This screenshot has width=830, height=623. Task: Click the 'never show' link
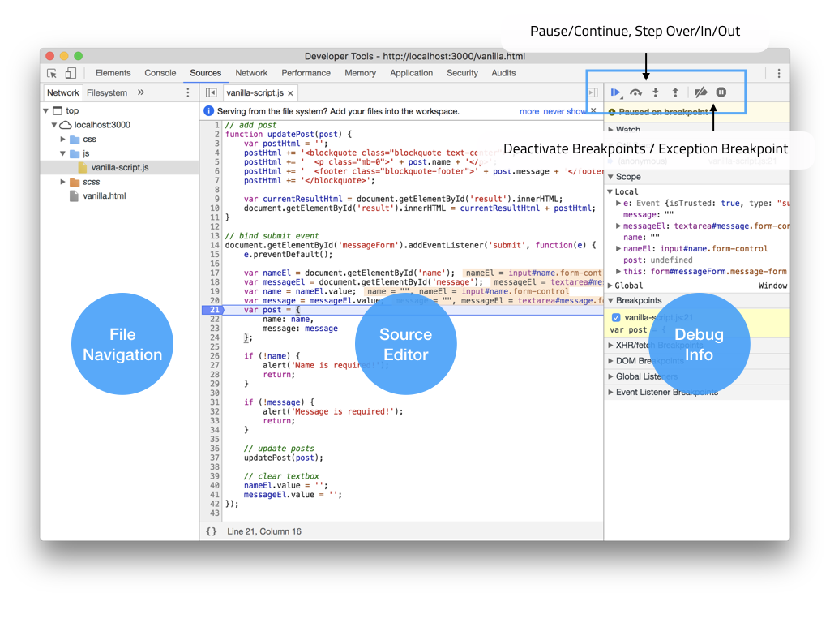point(564,111)
